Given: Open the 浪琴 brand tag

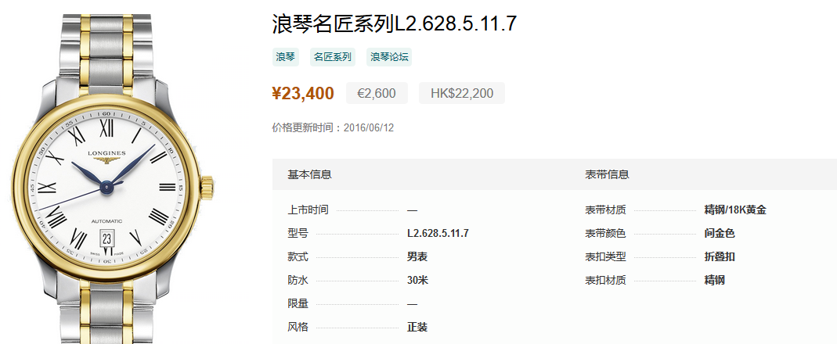Looking at the screenshot, I should (x=285, y=57).
